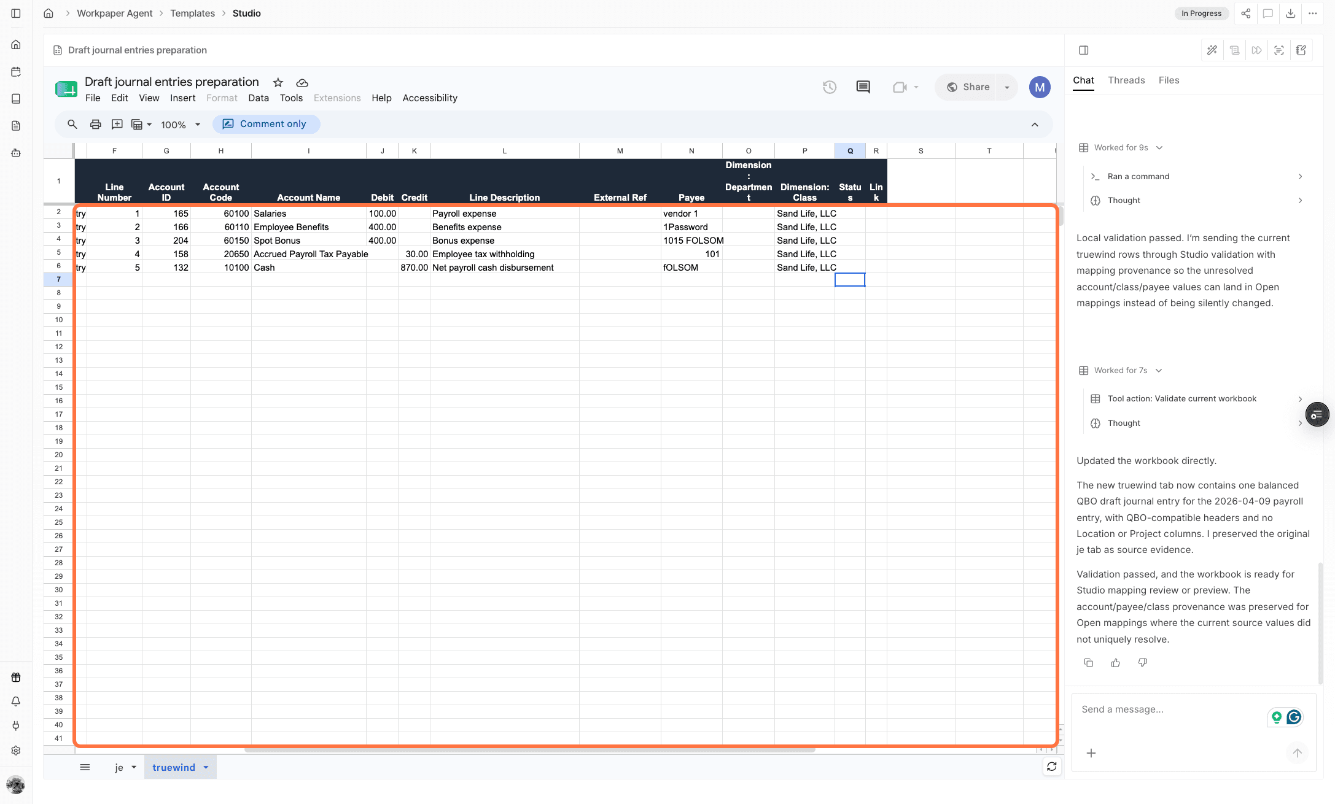This screenshot has height=804, width=1335.
Task: Give thumbs down to the response
Action: 1143,663
